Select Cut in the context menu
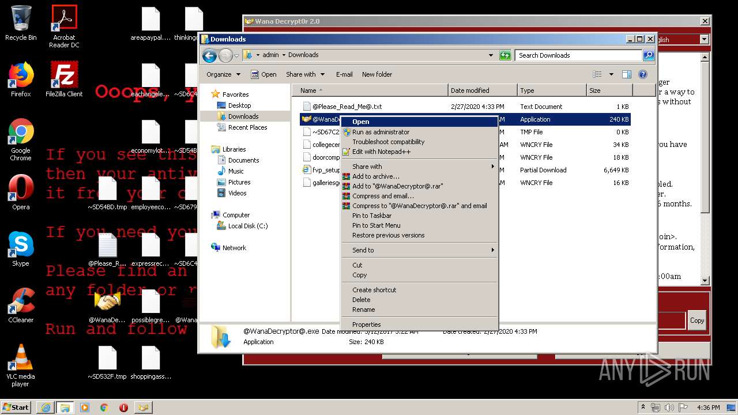Image resolution: width=738 pixels, height=415 pixels. pos(419,265)
